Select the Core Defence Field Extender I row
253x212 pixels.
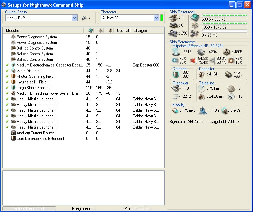tap(40, 139)
